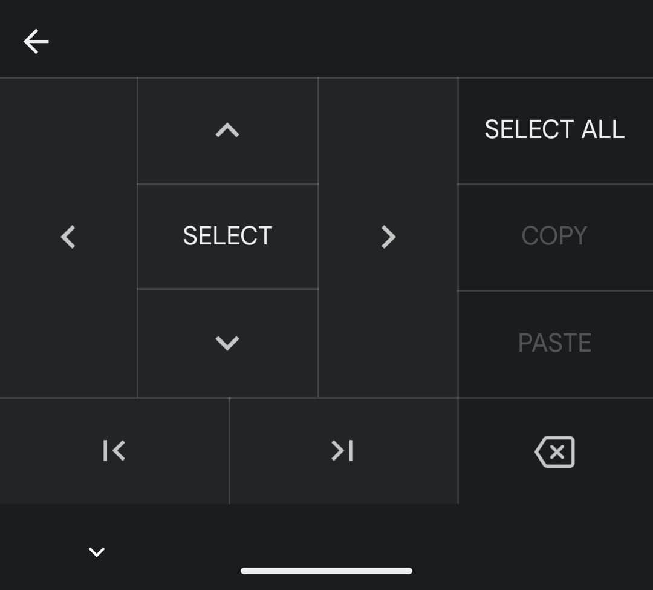Paste clipboard contents using PASTE

(554, 343)
